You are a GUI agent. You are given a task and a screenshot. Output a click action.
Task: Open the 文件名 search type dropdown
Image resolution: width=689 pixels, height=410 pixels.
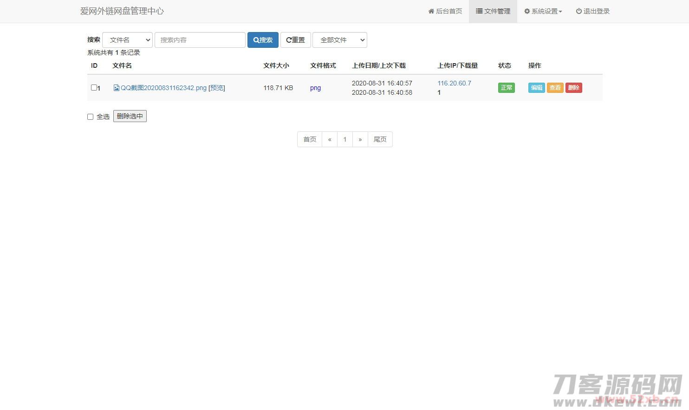tap(127, 40)
